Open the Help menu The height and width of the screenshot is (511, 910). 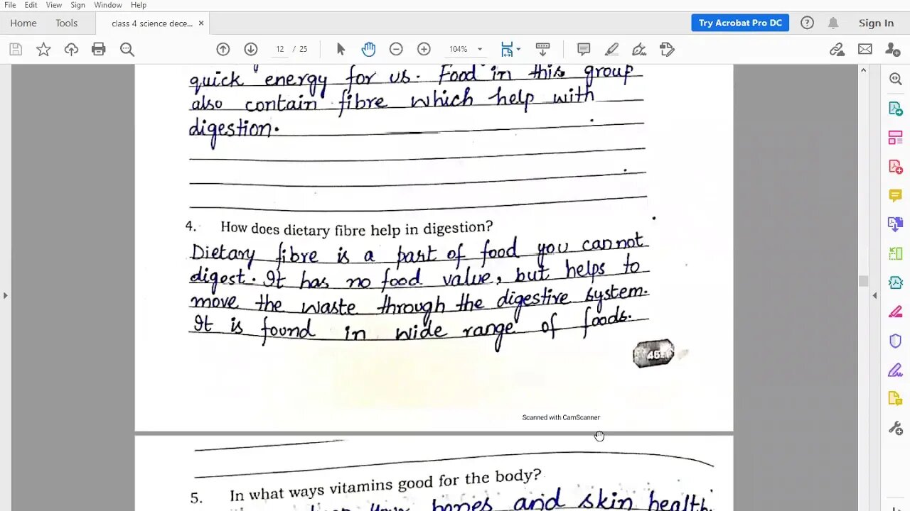click(x=139, y=5)
